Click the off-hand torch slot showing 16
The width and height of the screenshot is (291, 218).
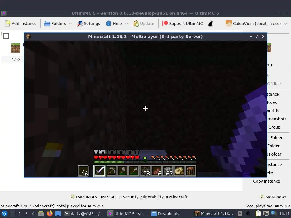point(83,171)
